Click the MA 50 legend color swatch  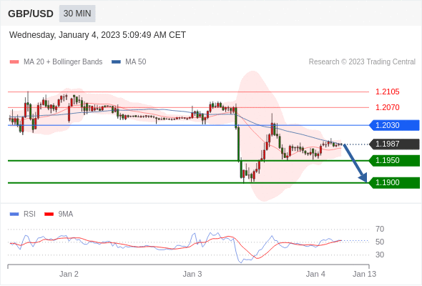[116, 62]
